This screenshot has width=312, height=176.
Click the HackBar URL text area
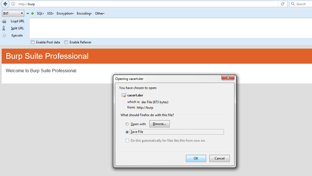(x=171, y=28)
